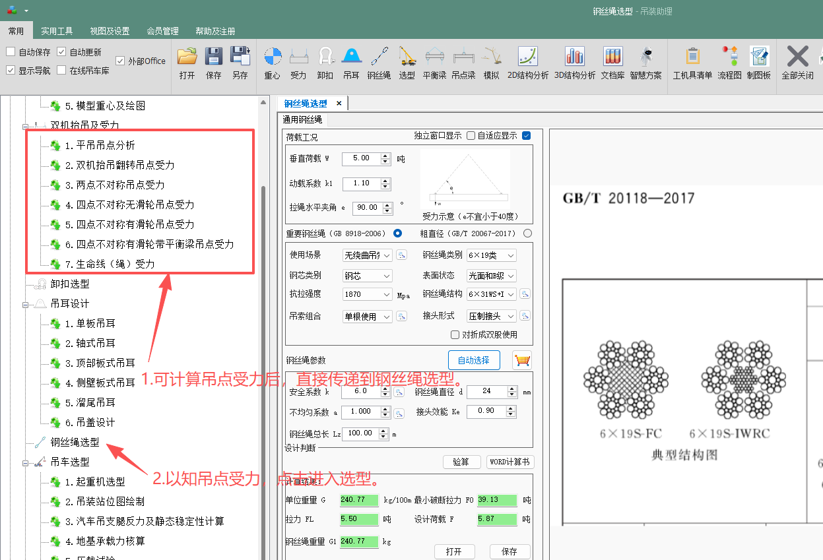Launch 2D结构分析 structural analysis
This screenshot has width=823, height=560.
point(528,63)
